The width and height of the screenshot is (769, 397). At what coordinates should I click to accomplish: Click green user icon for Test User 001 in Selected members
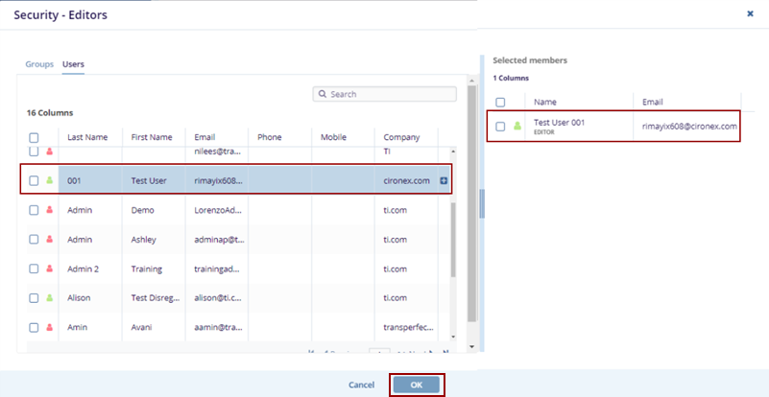518,127
